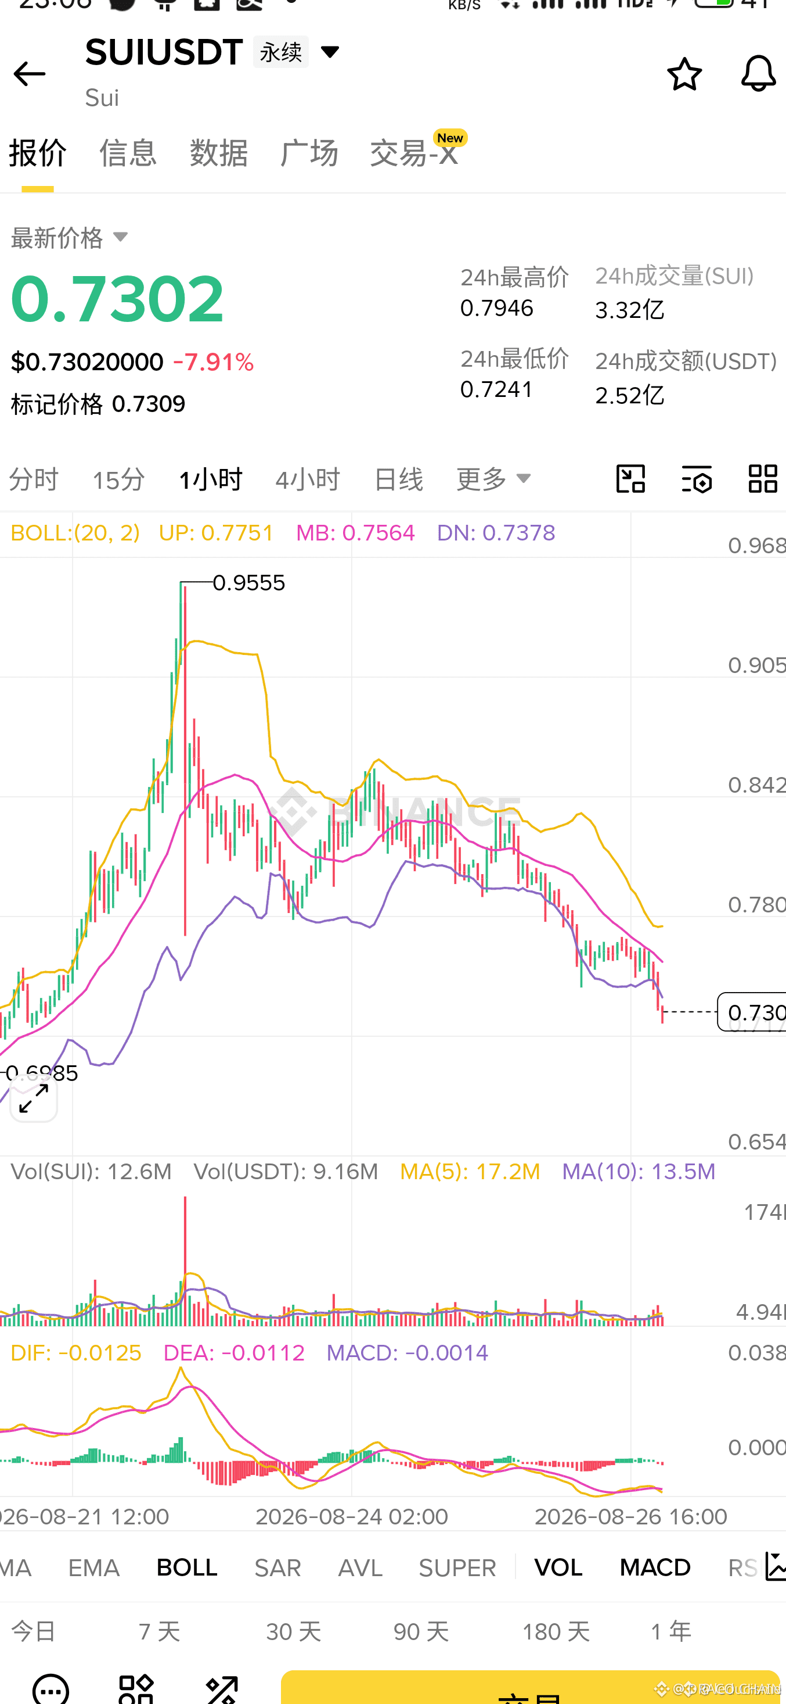Select the 30 天 performance range
786x1704 pixels.
(x=293, y=1631)
